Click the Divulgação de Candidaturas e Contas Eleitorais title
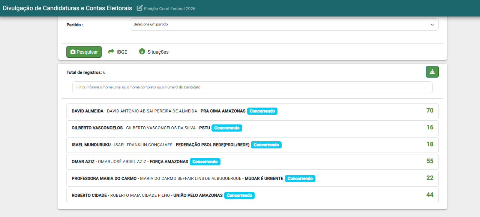 pyautogui.click(x=67, y=8)
